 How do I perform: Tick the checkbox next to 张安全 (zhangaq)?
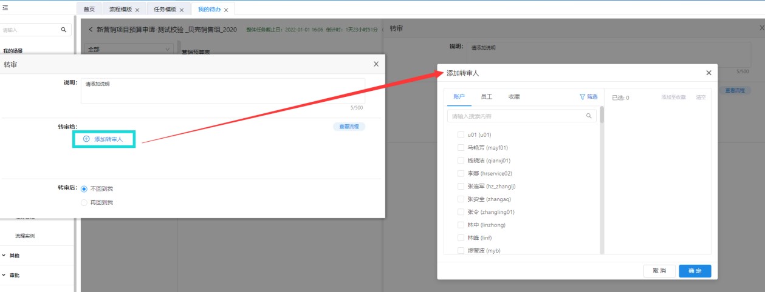pos(461,199)
